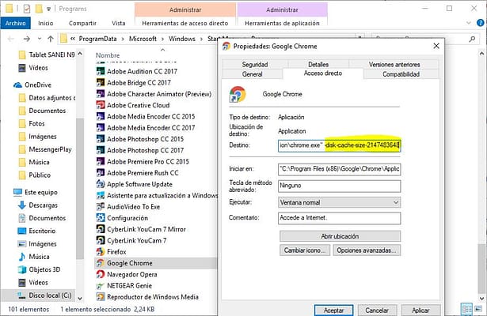
Task: Open Herramientas de acceso directo tab
Action: click(185, 23)
